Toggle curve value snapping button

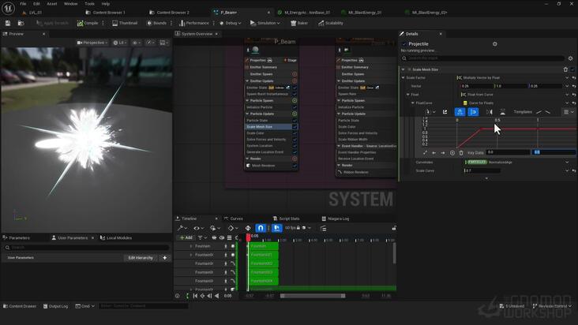pos(473,112)
